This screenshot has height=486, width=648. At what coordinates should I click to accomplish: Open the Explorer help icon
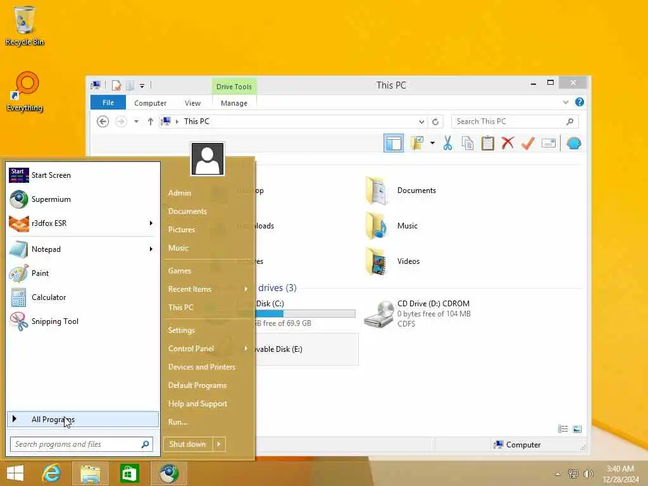[580, 102]
